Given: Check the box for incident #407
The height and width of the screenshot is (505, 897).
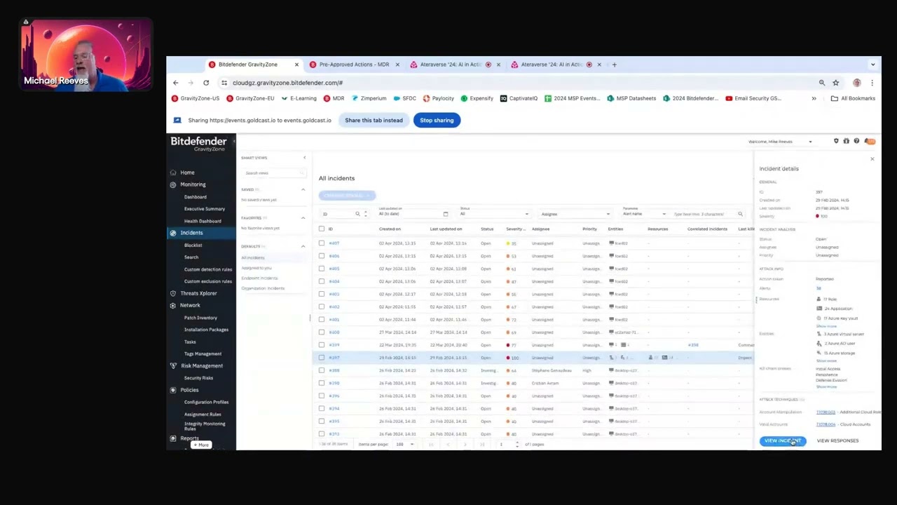Looking at the screenshot, I should [x=322, y=243].
